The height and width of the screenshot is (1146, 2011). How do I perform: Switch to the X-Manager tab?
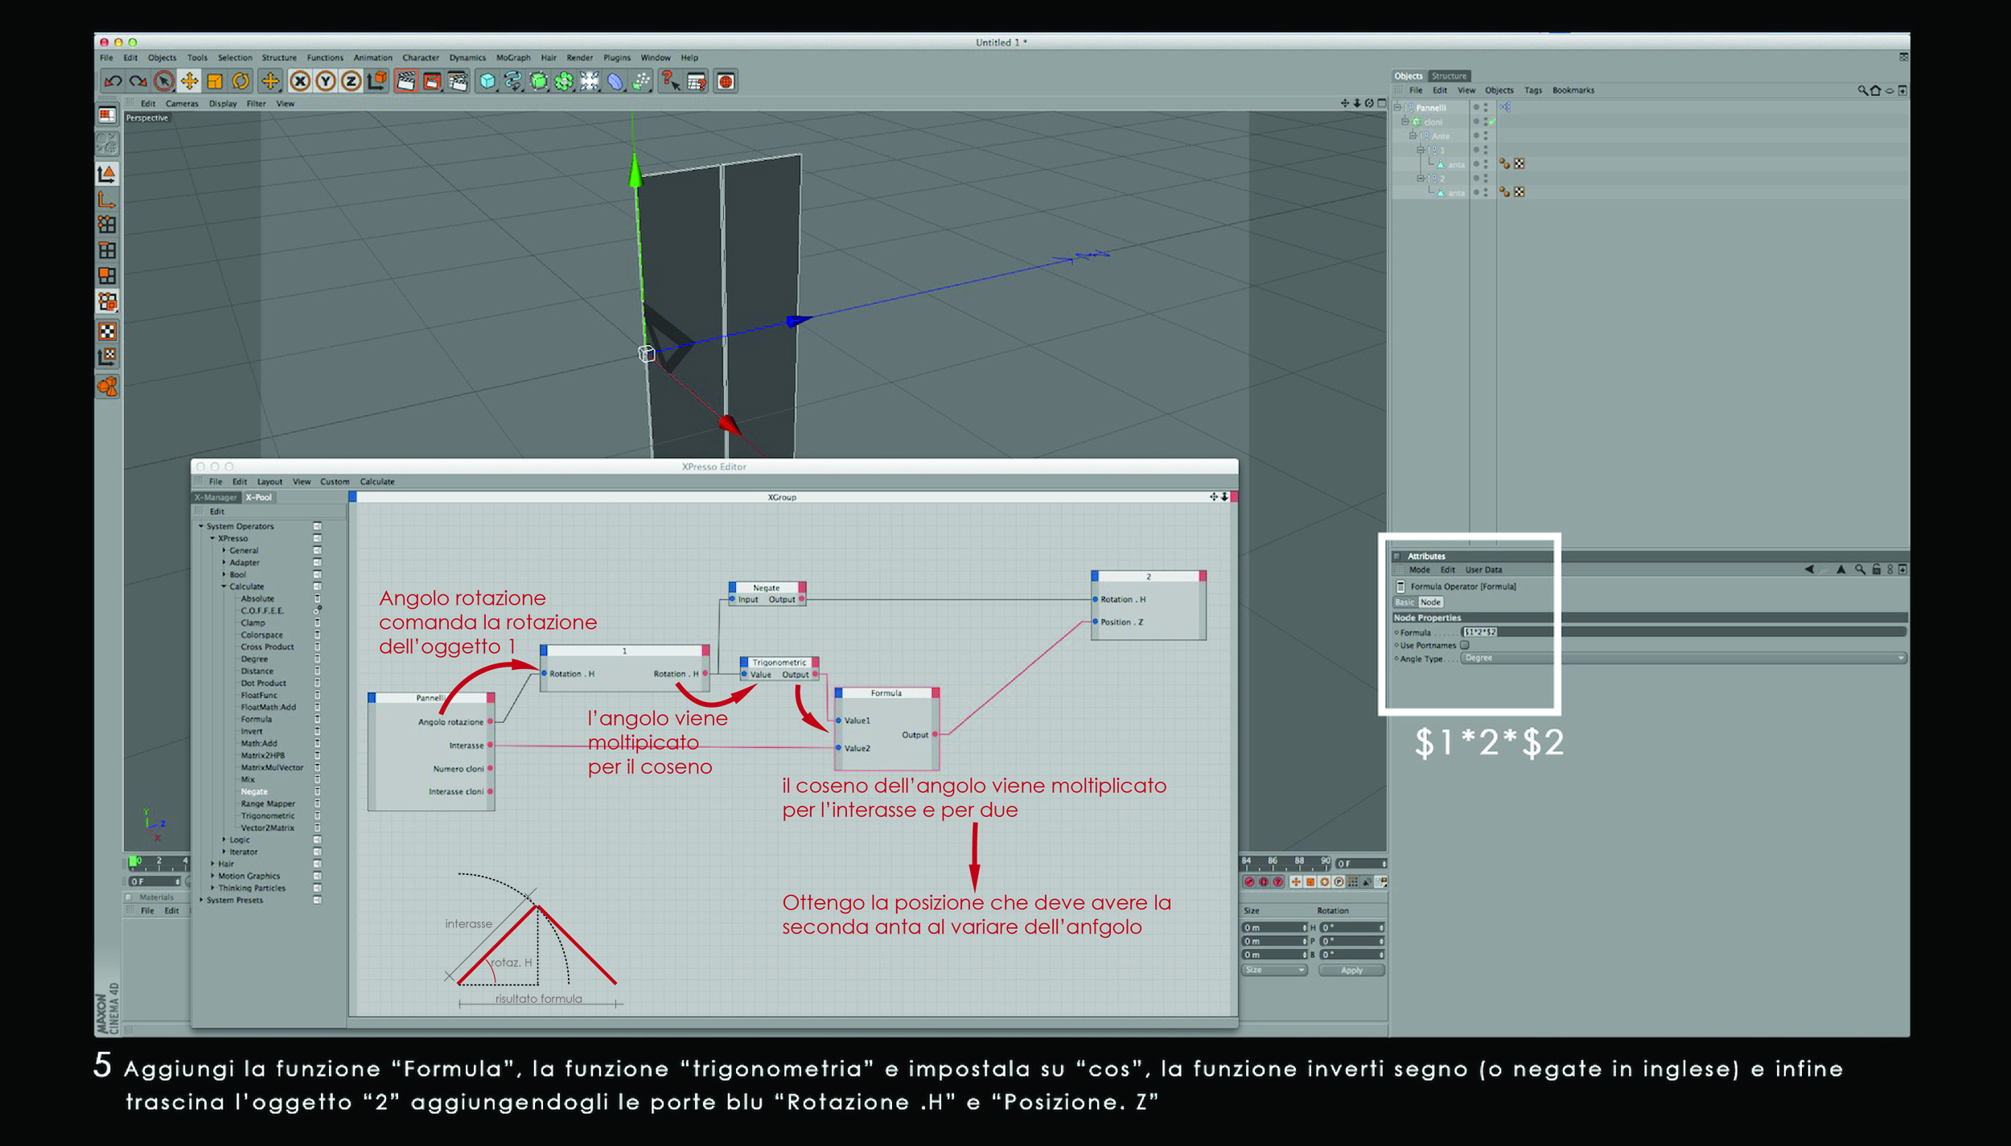[216, 497]
